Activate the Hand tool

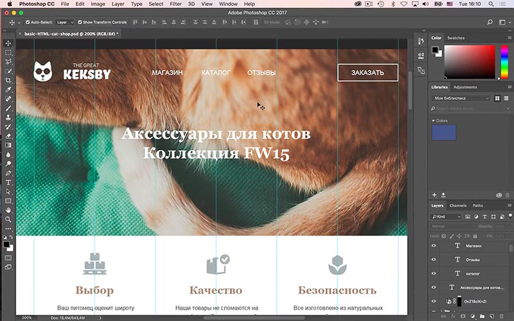click(8, 209)
